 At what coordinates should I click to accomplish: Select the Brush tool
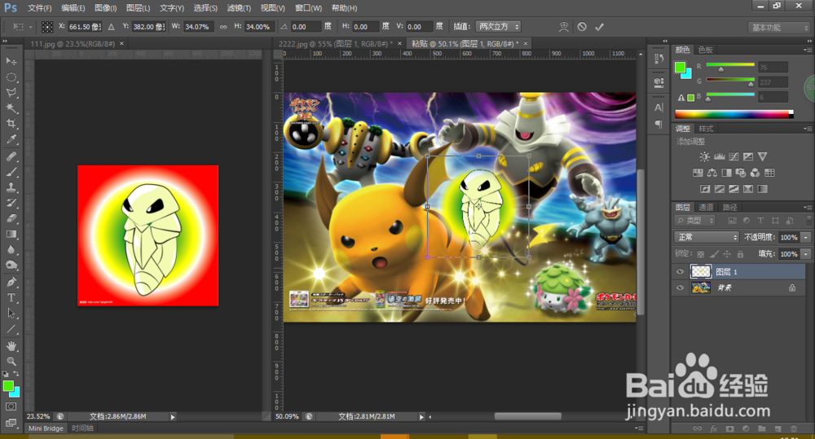click(11, 172)
